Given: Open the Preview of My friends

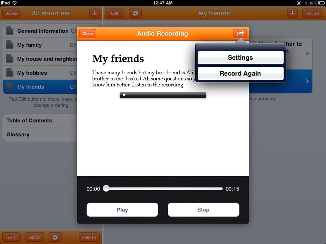Looking at the screenshot, I should click(x=312, y=13).
